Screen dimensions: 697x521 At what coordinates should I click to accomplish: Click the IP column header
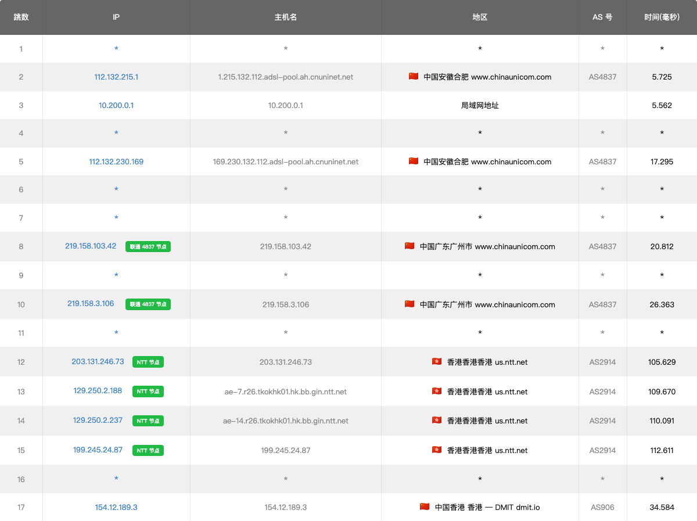(116, 17)
